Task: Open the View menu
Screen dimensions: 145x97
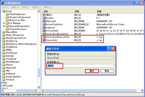Action: [25, 7]
